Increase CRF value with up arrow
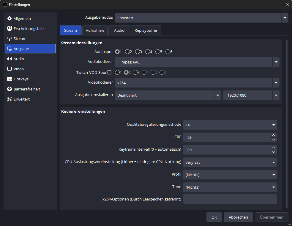 point(274,135)
